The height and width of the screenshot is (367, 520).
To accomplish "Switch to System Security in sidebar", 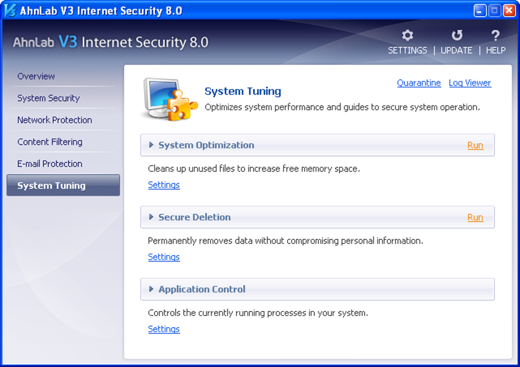I will tap(48, 98).
